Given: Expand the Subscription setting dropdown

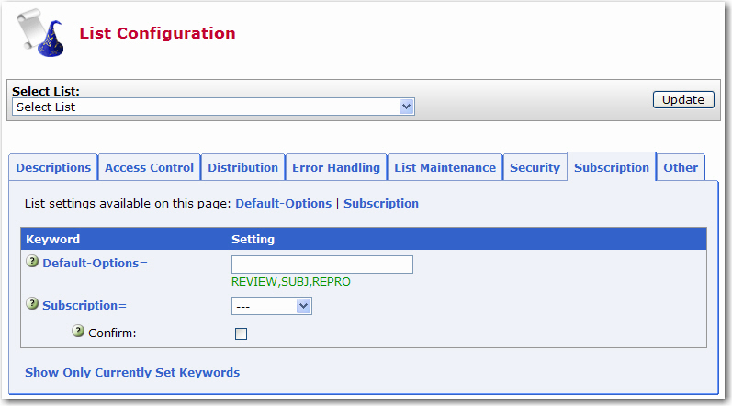Looking at the screenshot, I should [x=272, y=306].
